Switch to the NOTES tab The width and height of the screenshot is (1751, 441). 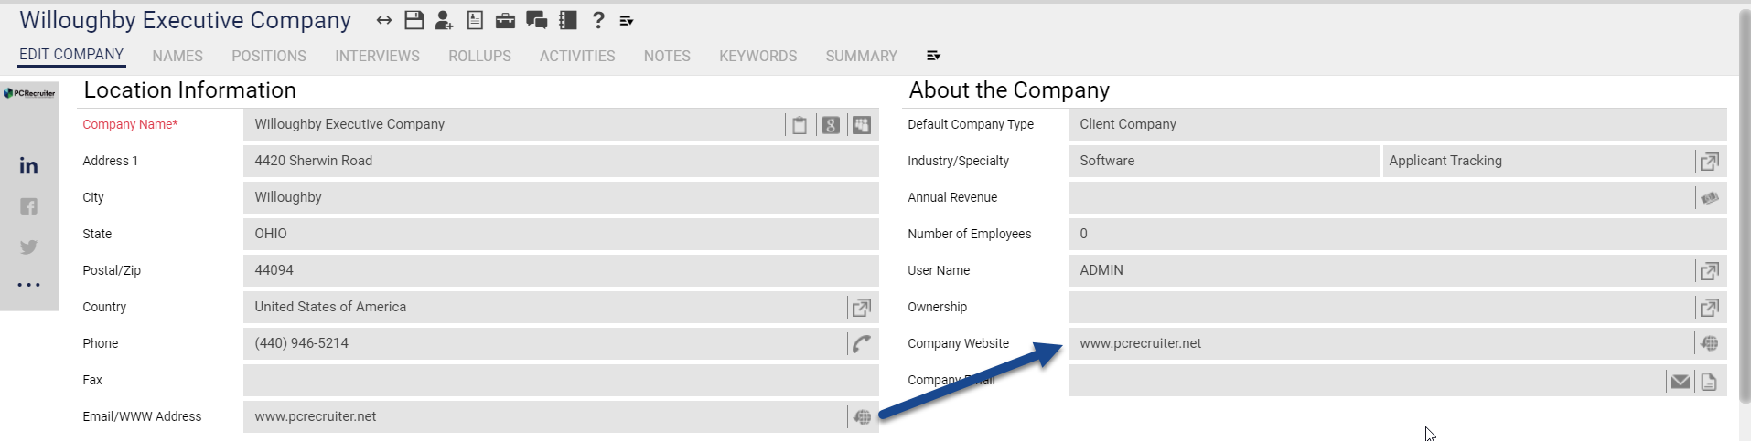click(x=667, y=56)
